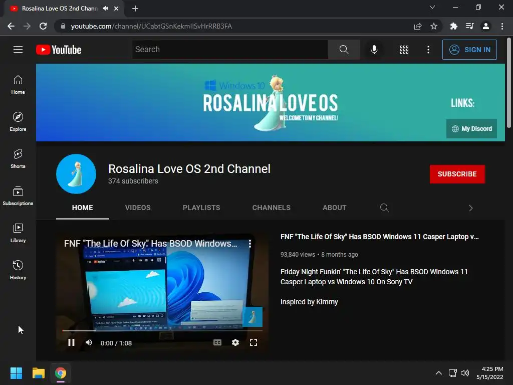513x385 pixels.
Task: Open video player settings gear
Action: [235, 342]
